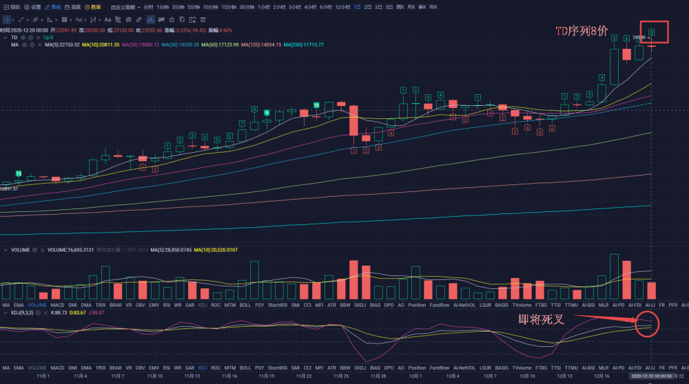
Task: Close the VOLUME indicator panel
Action: point(42,250)
